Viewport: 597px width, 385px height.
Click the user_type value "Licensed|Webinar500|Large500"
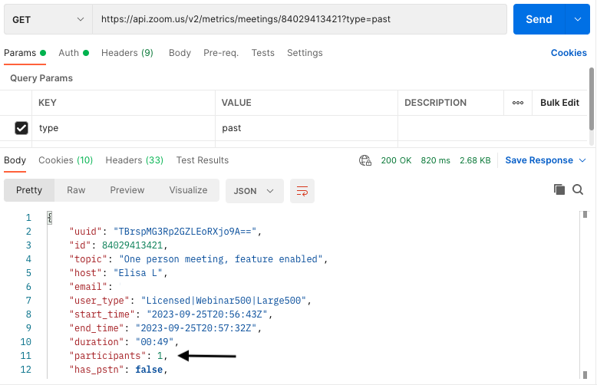pyautogui.click(x=223, y=301)
